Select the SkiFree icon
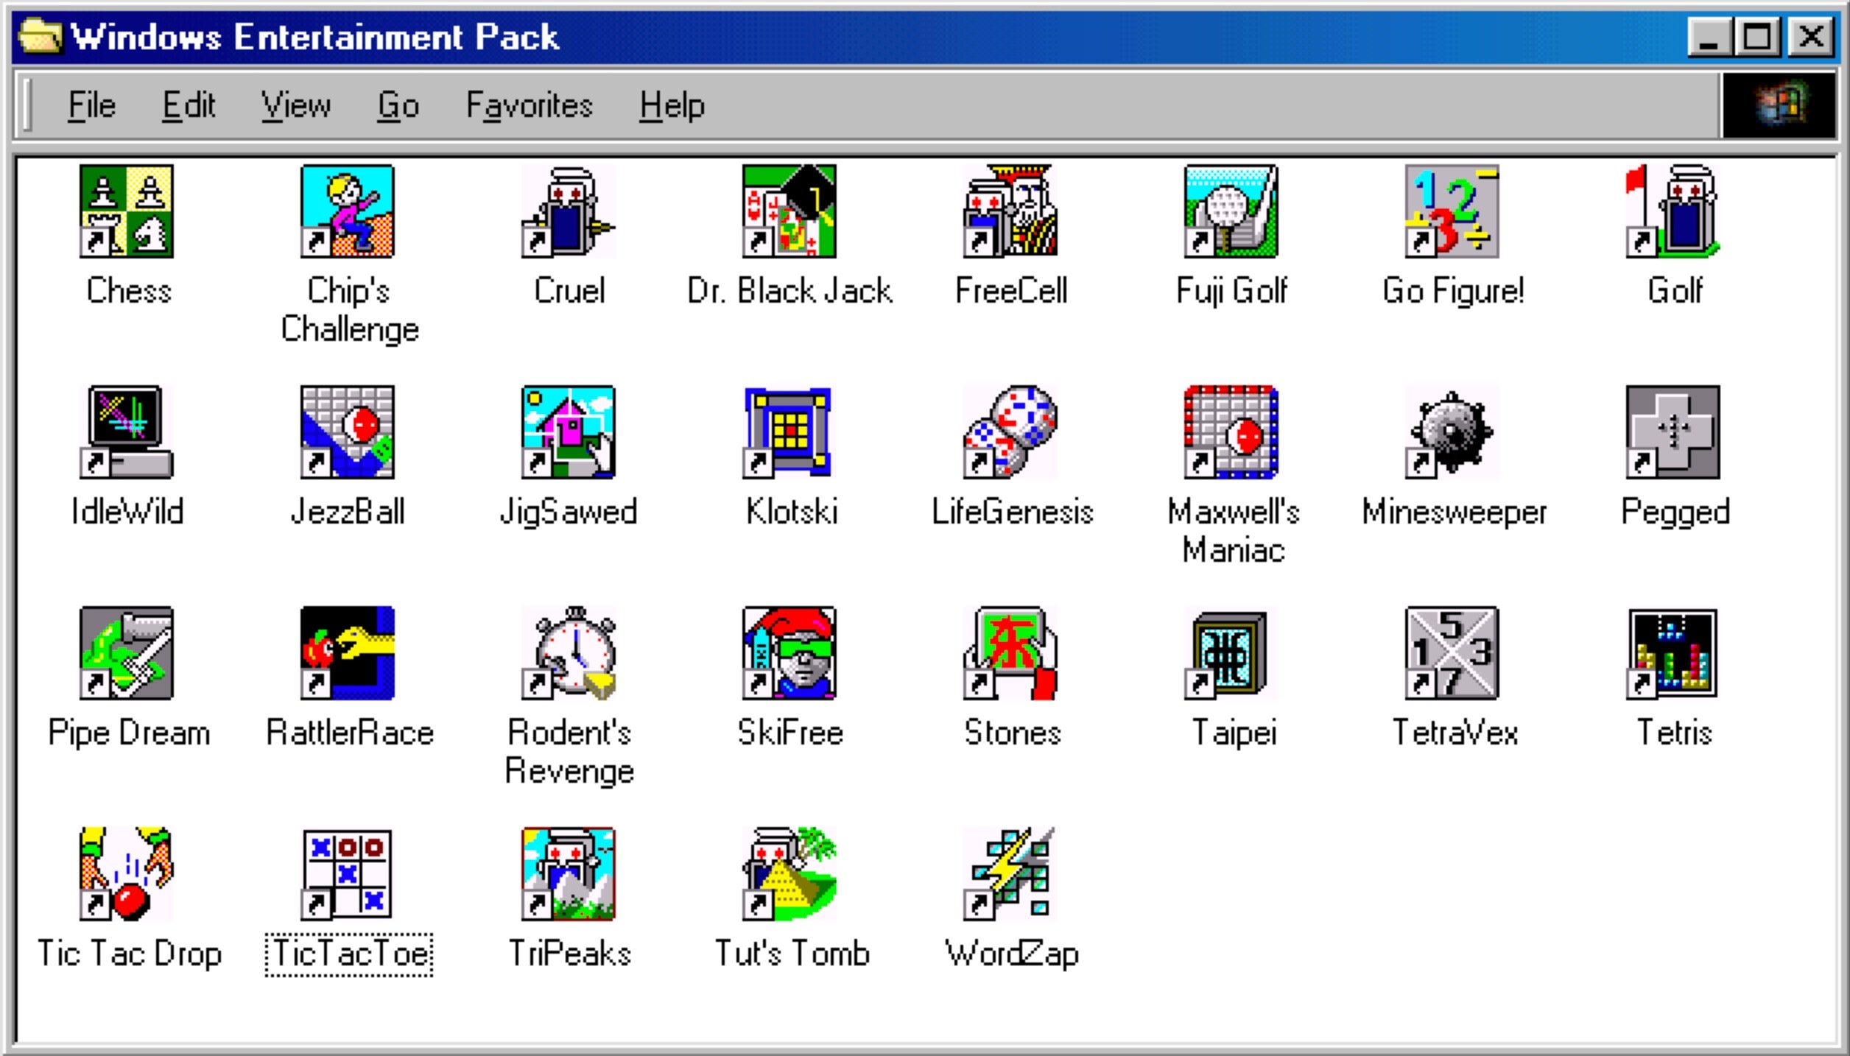The image size is (1850, 1056). tap(792, 657)
